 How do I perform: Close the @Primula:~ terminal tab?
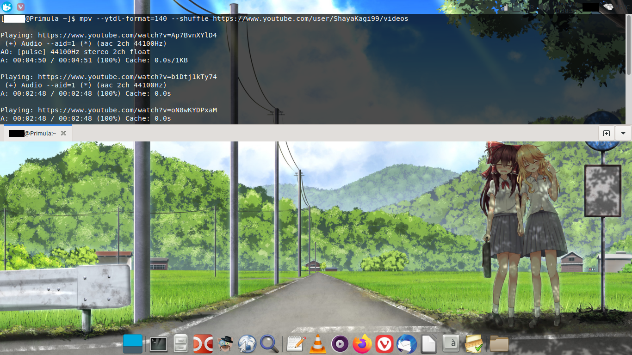63,133
